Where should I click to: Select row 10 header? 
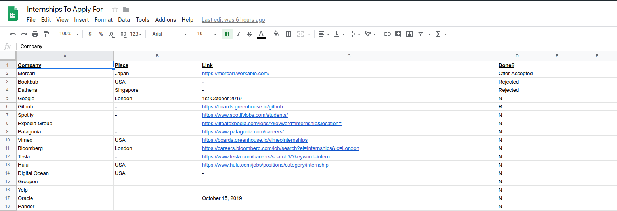point(8,140)
